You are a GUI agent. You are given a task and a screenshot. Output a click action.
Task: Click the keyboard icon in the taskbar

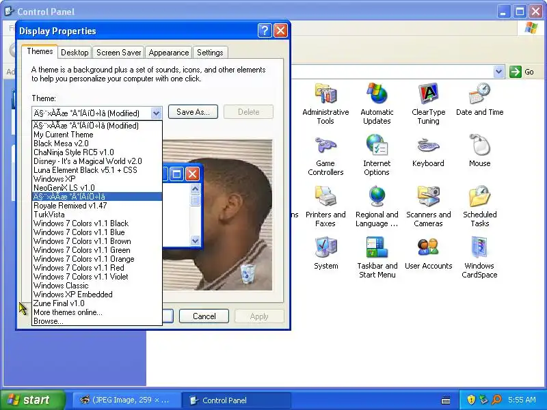[x=446, y=400]
